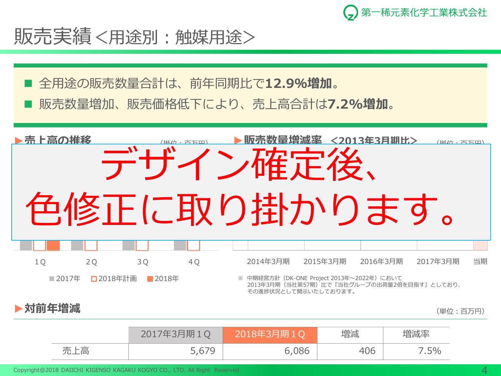Click the page number 4

(x=484, y=370)
